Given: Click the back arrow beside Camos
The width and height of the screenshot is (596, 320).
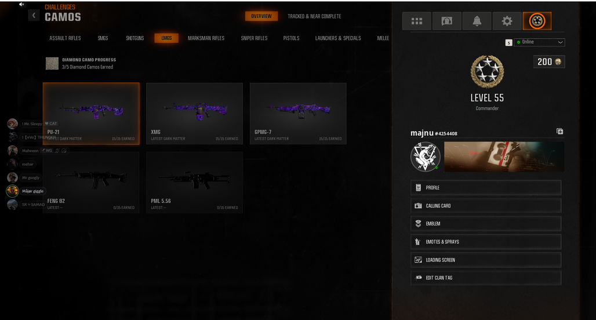Looking at the screenshot, I should pos(34,15).
